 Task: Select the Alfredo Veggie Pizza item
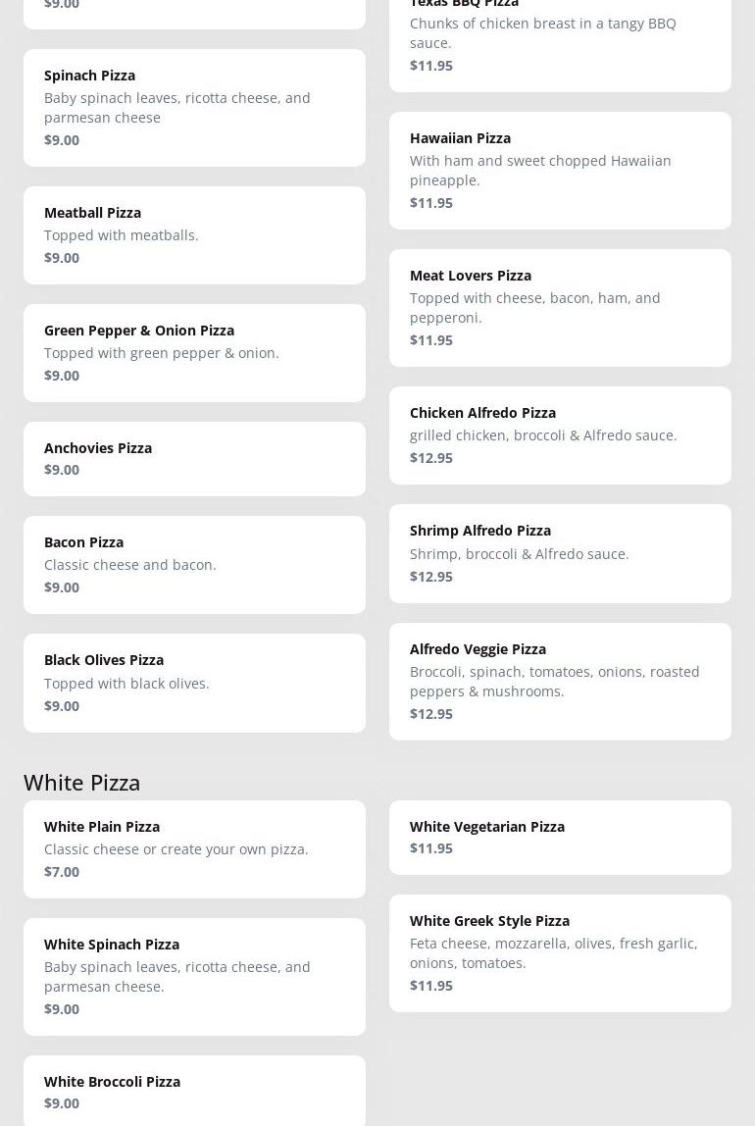pos(560,681)
